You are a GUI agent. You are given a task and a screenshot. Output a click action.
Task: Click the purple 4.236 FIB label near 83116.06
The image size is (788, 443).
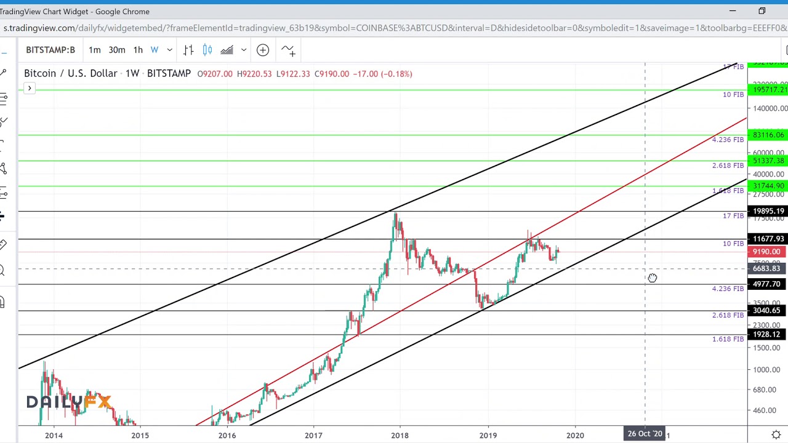click(728, 140)
